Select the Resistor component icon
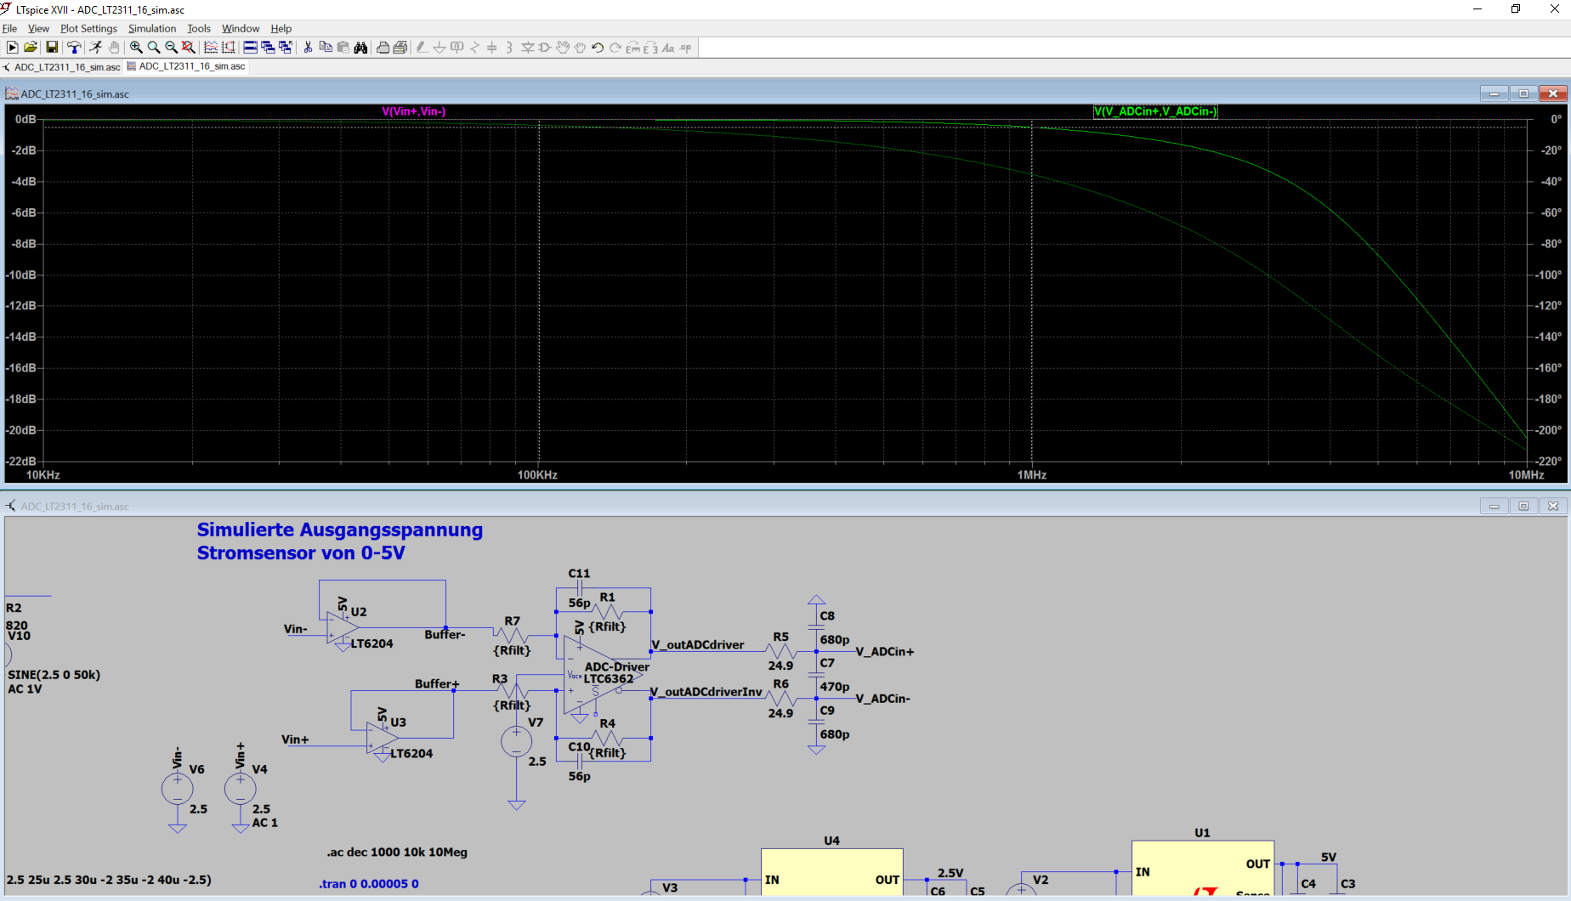Screen dimensions: 1571x901 coord(474,48)
